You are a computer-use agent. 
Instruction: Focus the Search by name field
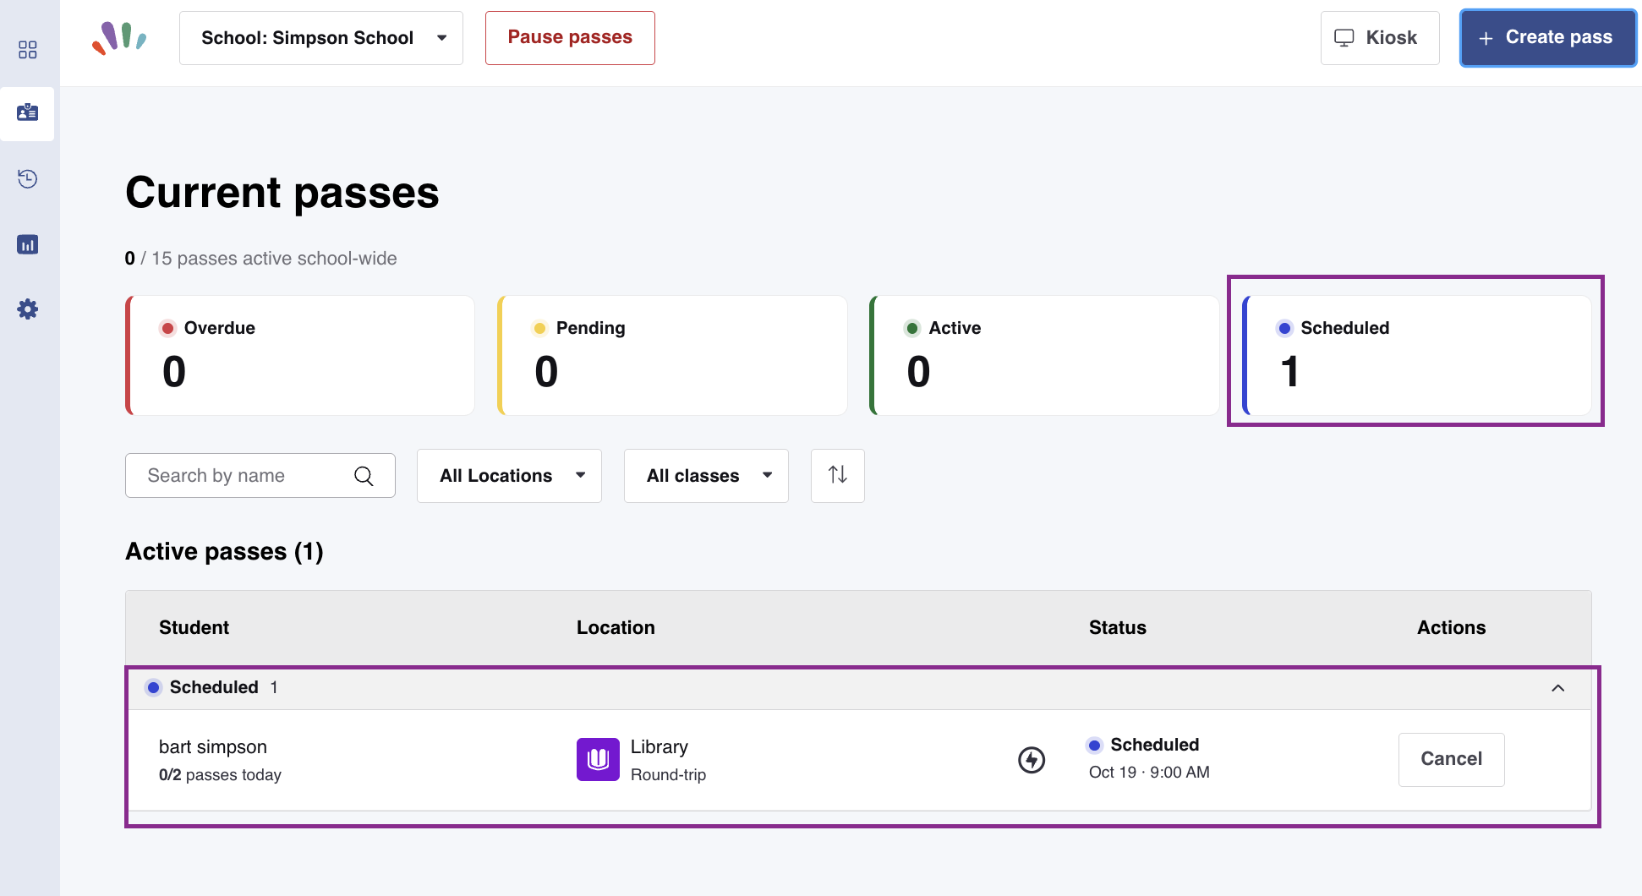[x=260, y=476]
